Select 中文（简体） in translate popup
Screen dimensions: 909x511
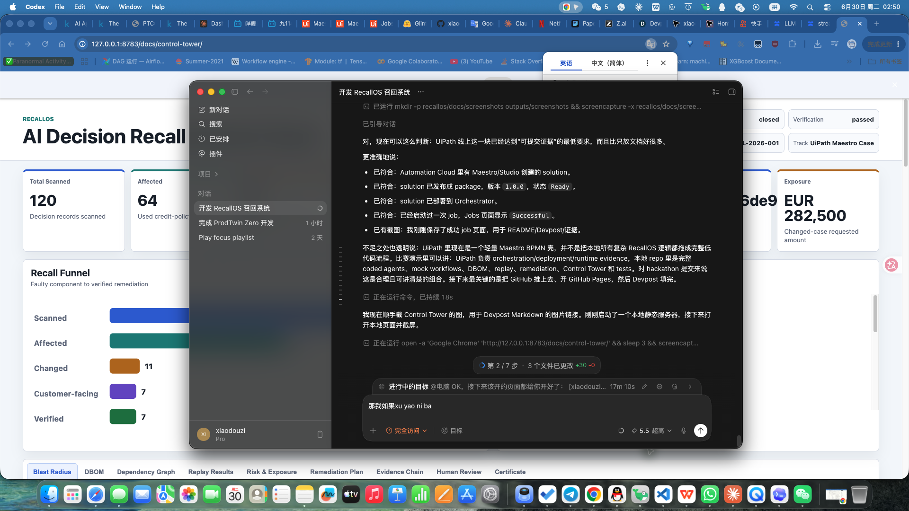point(608,63)
